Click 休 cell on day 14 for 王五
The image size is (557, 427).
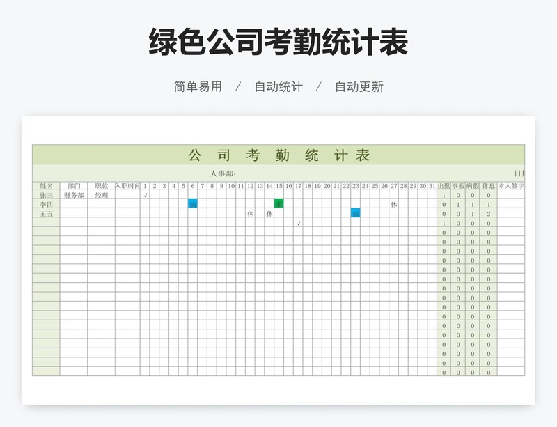coord(269,214)
